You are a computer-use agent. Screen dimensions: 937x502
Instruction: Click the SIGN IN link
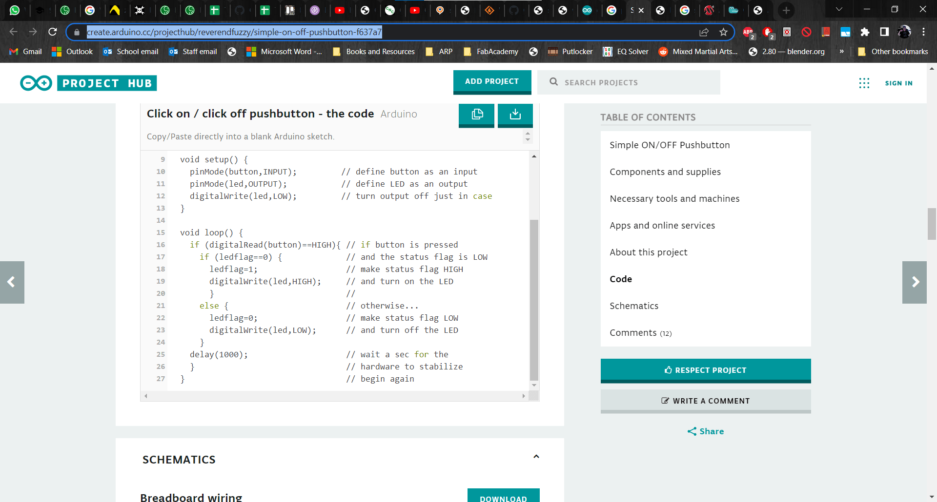coord(898,83)
